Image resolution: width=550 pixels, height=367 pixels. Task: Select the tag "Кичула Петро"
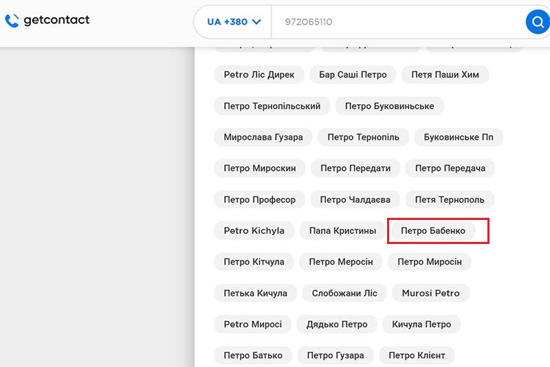click(421, 324)
